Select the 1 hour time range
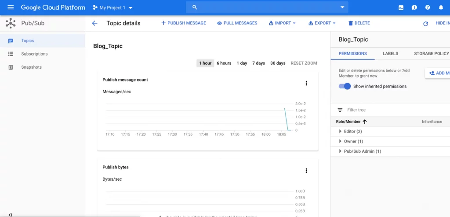This screenshot has height=217, width=450. (x=205, y=63)
